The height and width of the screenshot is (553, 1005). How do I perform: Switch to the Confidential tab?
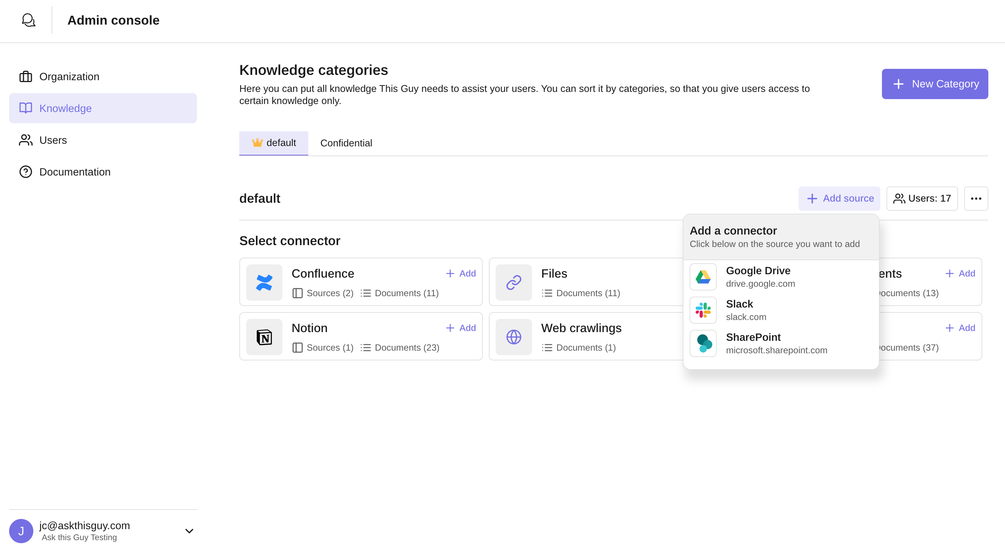[346, 143]
